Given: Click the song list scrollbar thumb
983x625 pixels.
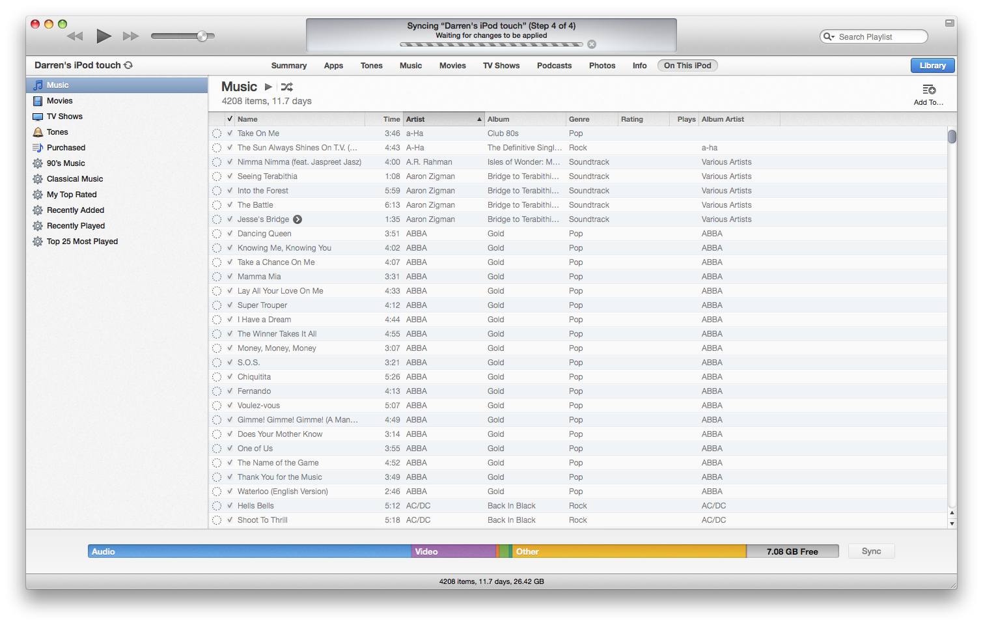Looking at the screenshot, I should pyautogui.click(x=952, y=137).
